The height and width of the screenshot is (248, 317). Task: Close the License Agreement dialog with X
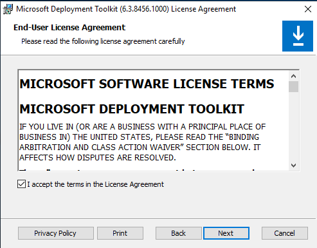point(308,9)
